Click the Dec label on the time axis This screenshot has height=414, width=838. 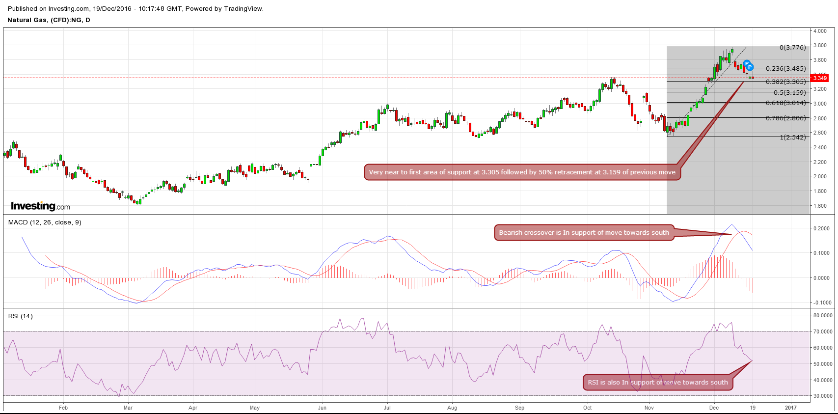pyautogui.click(x=714, y=408)
